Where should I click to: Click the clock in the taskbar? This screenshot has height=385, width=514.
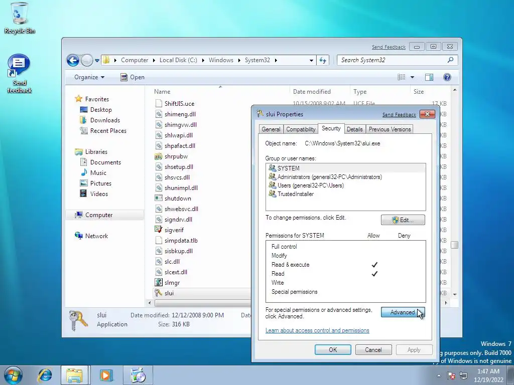tap(488, 375)
